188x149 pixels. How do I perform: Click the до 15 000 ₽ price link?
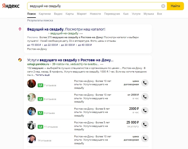pyautogui.click(x=34, y=45)
